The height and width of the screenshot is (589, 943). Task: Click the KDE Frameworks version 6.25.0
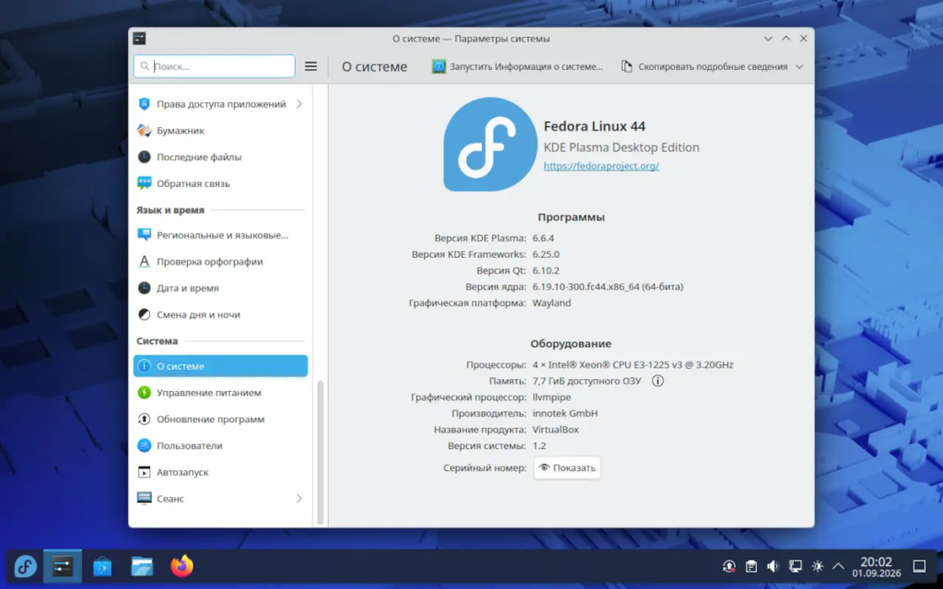click(545, 254)
